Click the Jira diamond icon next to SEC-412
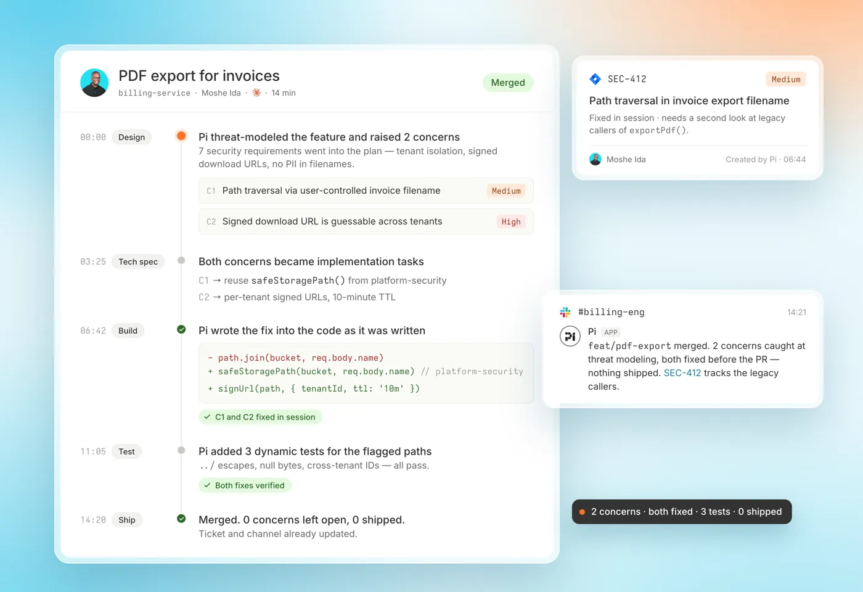Viewport: 863px width, 592px height. (595, 79)
